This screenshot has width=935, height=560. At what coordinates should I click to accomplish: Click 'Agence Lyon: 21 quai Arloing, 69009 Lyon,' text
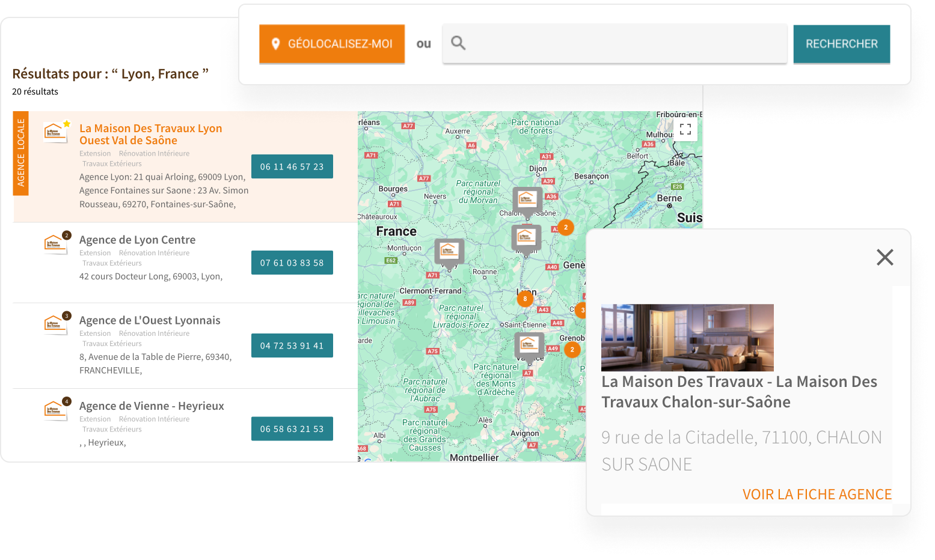tap(162, 177)
